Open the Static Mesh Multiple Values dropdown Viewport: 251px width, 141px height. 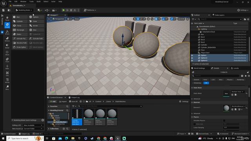(x=237, y=92)
